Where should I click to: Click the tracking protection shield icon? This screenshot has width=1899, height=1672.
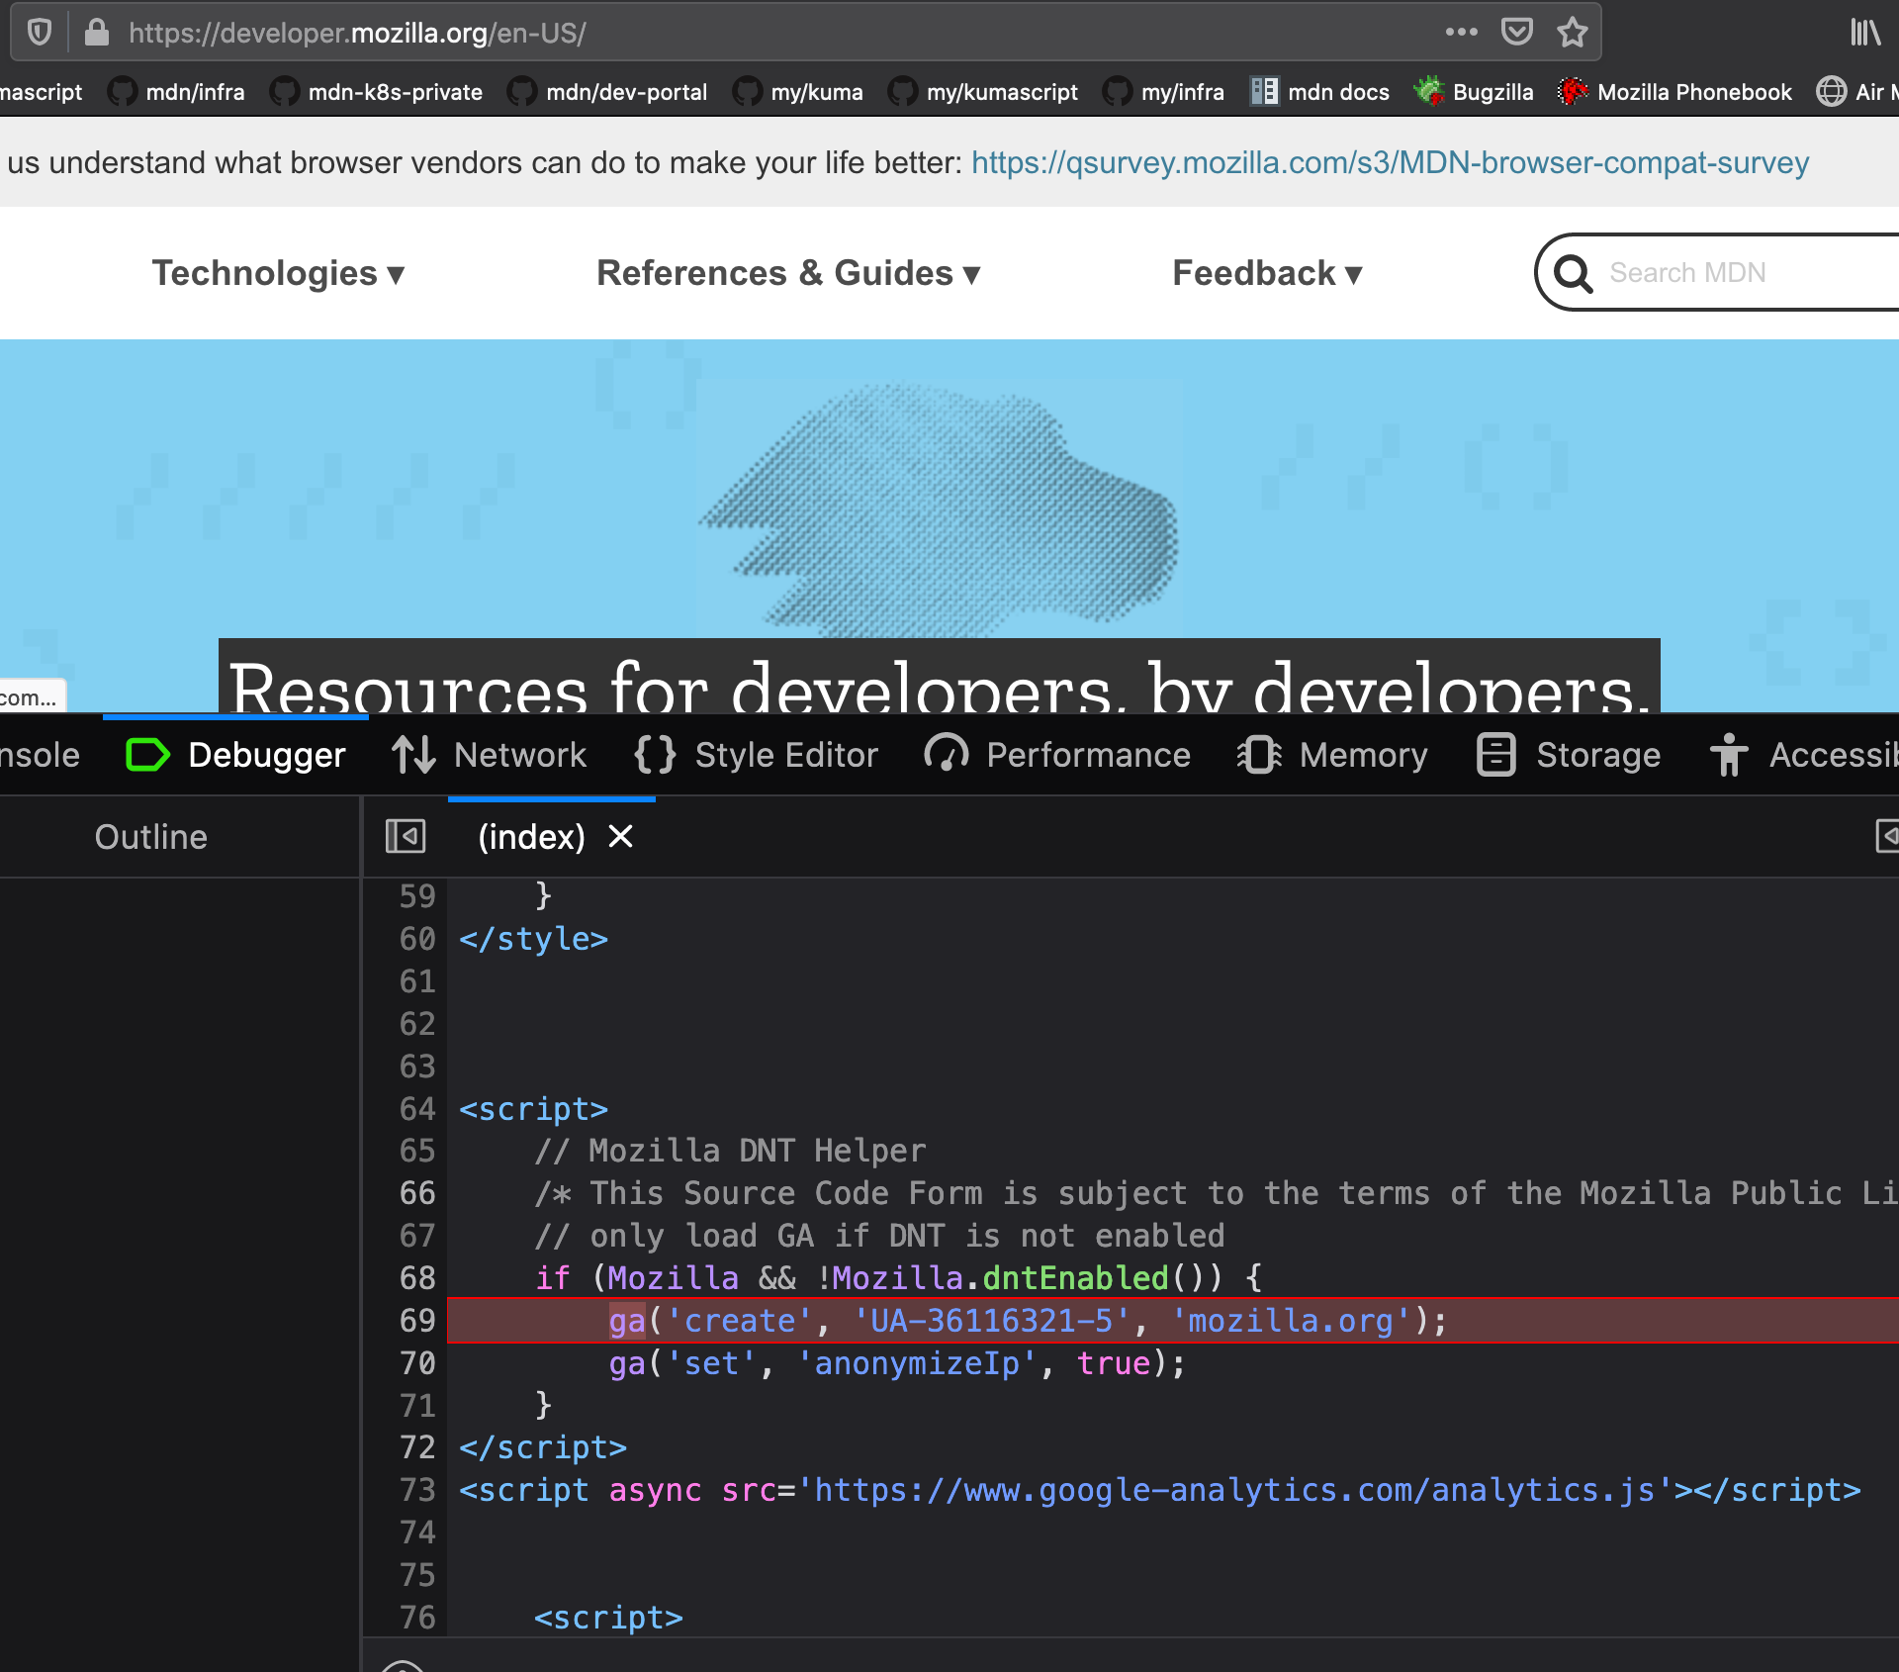(40, 33)
